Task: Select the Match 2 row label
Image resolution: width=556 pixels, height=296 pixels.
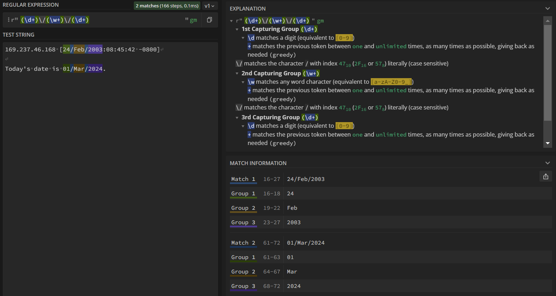Action: point(243,243)
